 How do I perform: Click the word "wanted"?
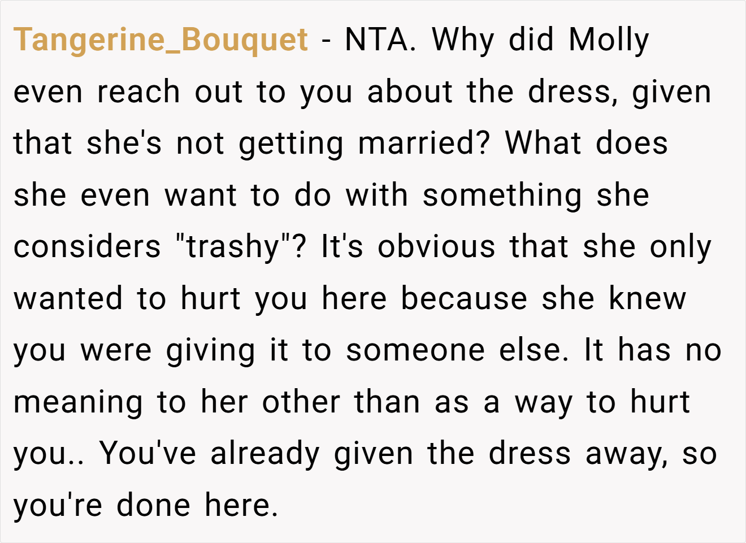pos(68,299)
